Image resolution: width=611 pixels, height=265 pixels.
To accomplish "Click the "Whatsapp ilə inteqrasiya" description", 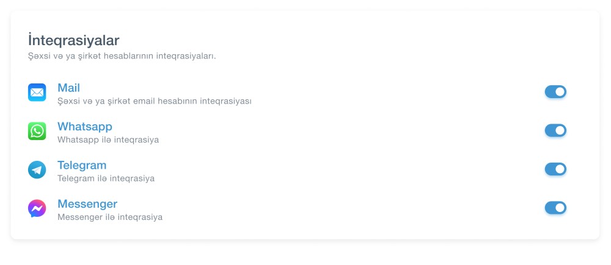I will point(108,140).
